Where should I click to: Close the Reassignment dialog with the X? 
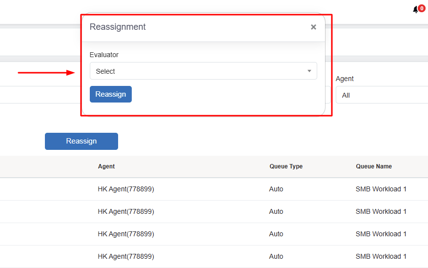313,27
